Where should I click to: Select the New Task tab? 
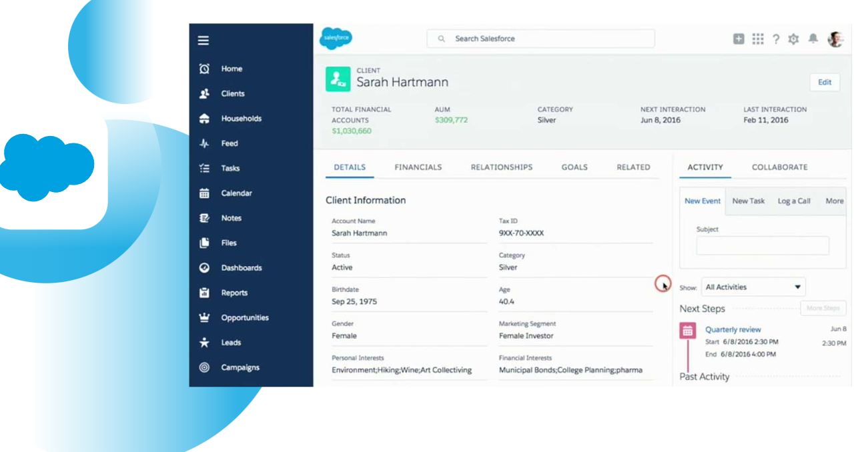click(749, 201)
